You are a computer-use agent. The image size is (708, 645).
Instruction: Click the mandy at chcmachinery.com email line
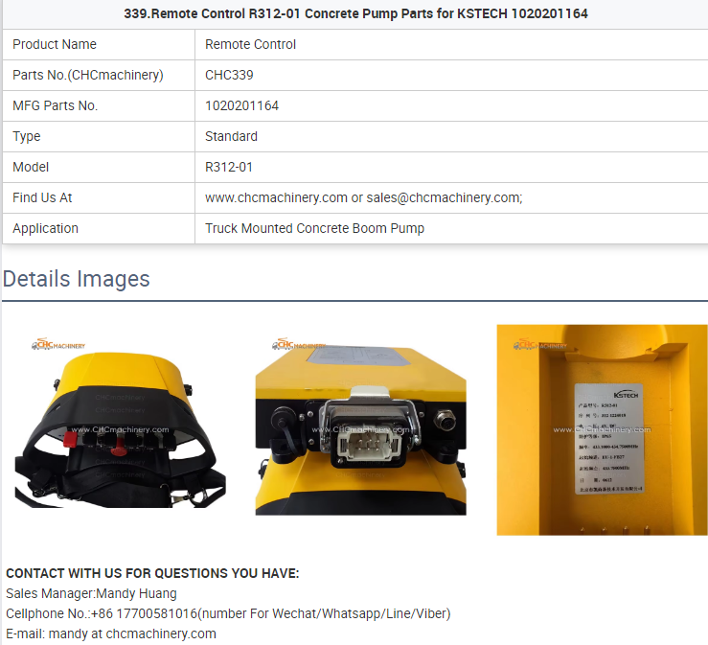click(x=111, y=633)
